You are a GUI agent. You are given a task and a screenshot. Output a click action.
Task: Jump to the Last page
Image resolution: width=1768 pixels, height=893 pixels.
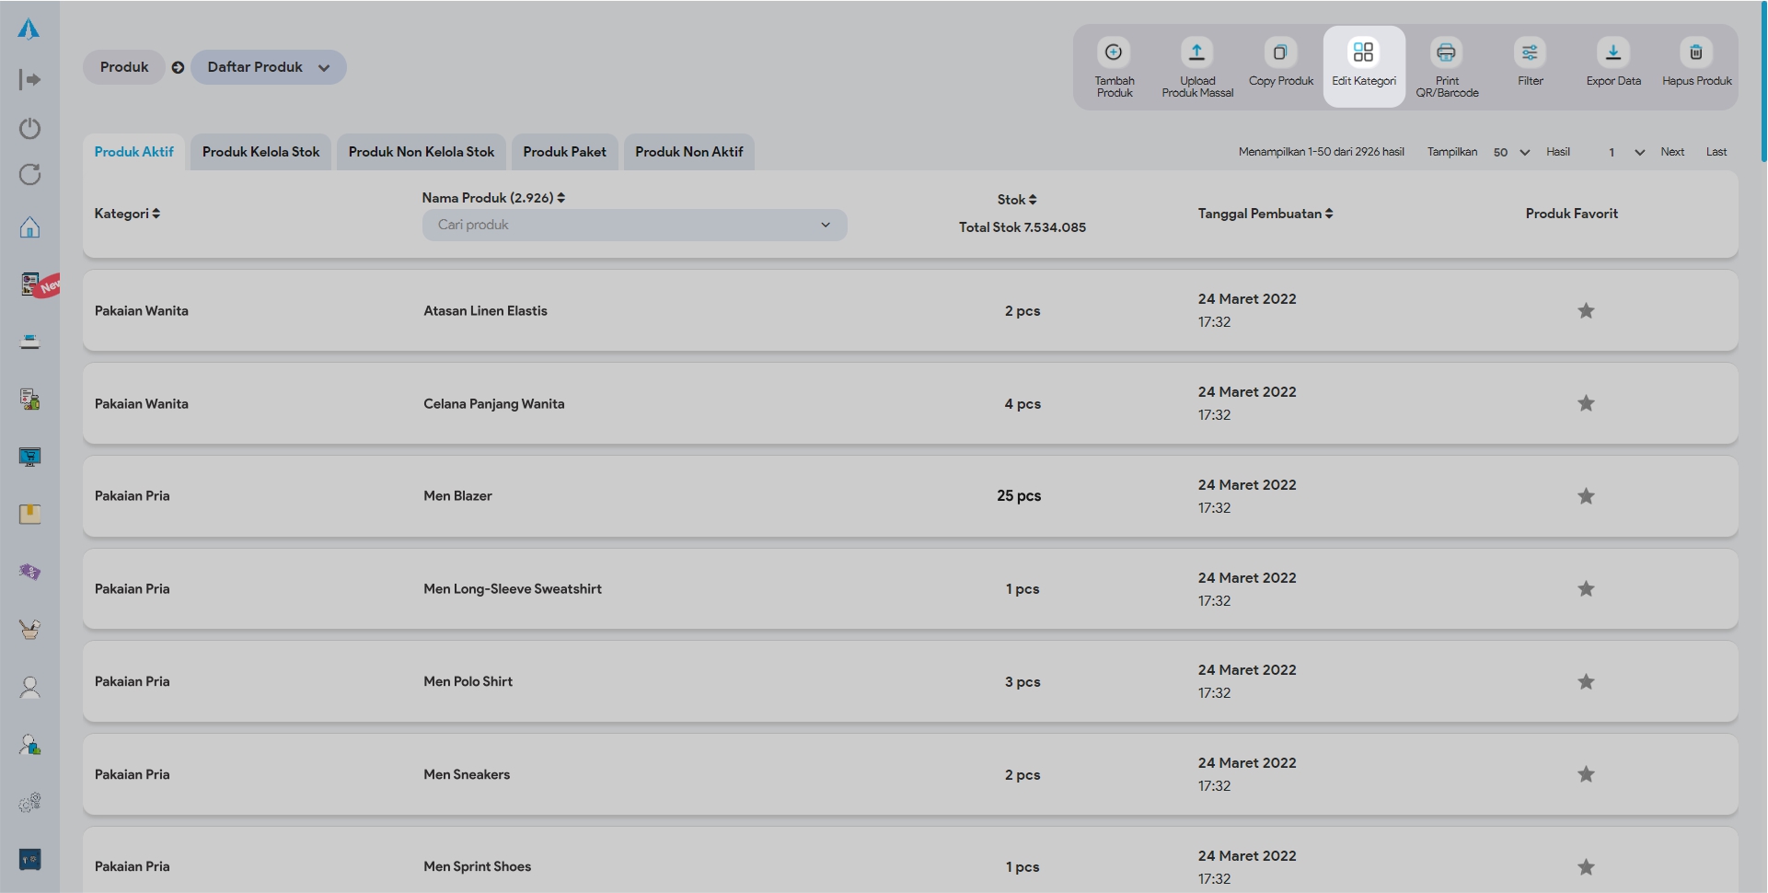click(1716, 152)
